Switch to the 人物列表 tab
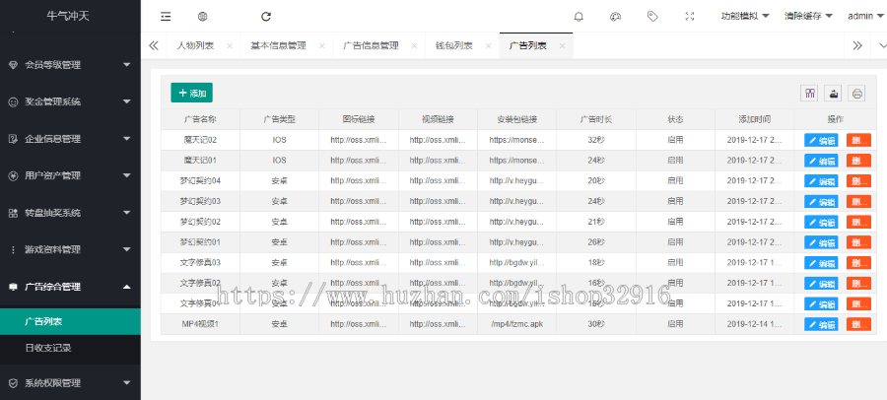Viewport: 887px width, 400px height. click(x=195, y=45)
